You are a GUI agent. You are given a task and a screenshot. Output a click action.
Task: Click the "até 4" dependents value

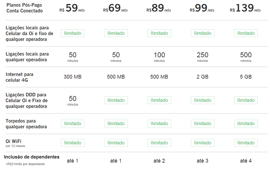(246, 161)
